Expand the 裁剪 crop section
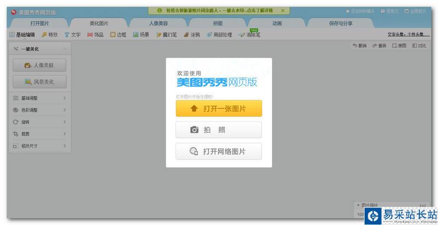The image size is (438, 225). (x=39, y=134)
